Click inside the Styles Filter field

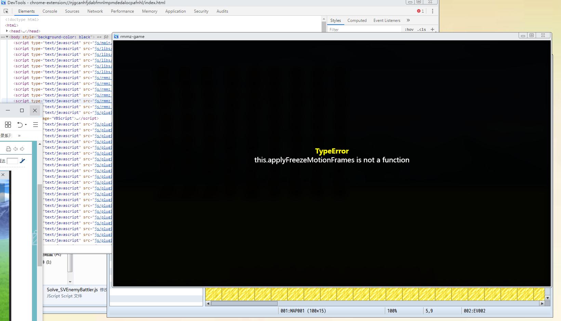click(x=364, y=29)
